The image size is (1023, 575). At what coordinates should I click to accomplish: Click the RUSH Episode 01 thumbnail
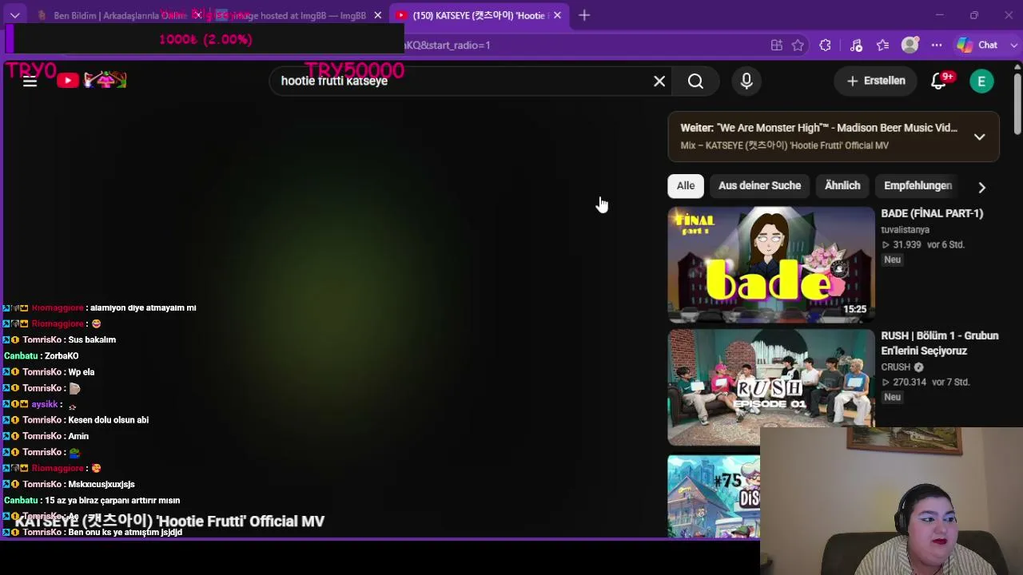pos(771,387)
